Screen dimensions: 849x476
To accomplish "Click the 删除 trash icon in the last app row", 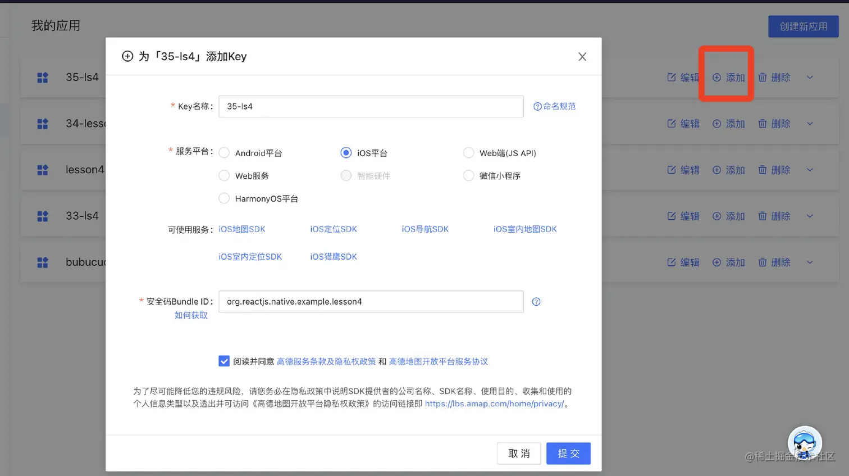I will click(x=763, y=262).
